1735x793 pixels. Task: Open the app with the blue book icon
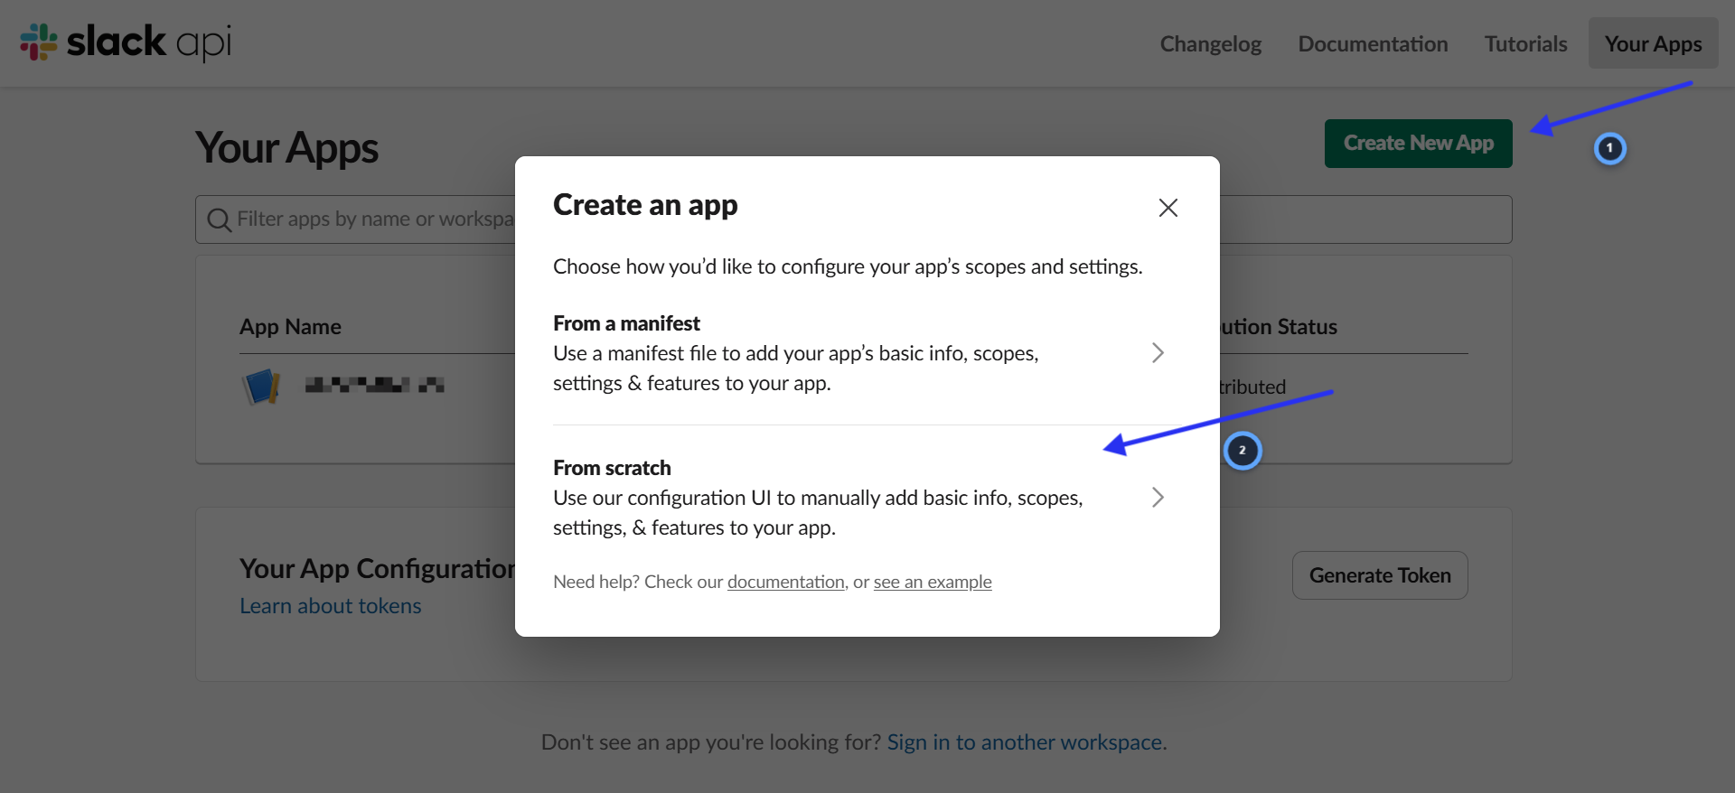tap(262, 387)
